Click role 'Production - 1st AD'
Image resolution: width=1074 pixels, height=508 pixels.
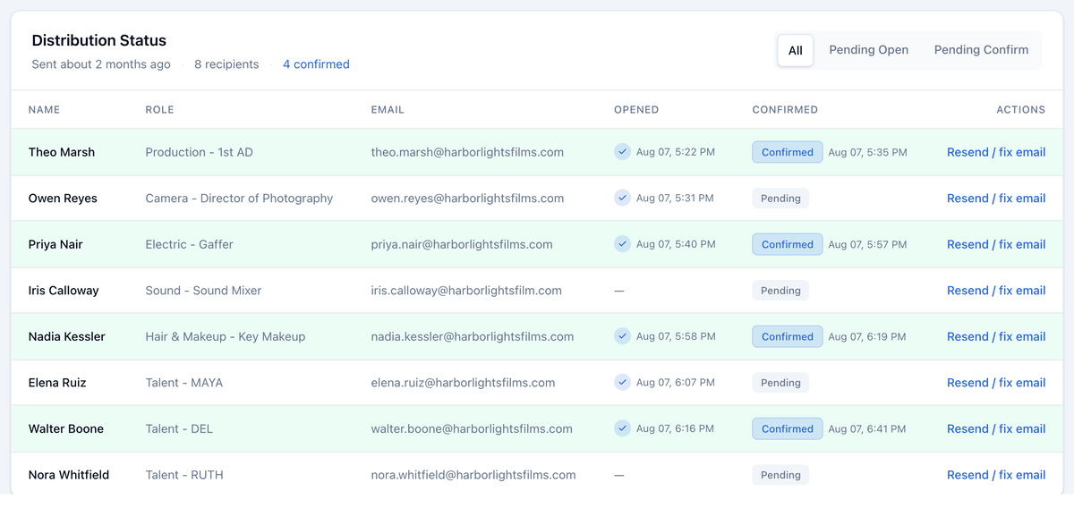click(x=199, y=152)
